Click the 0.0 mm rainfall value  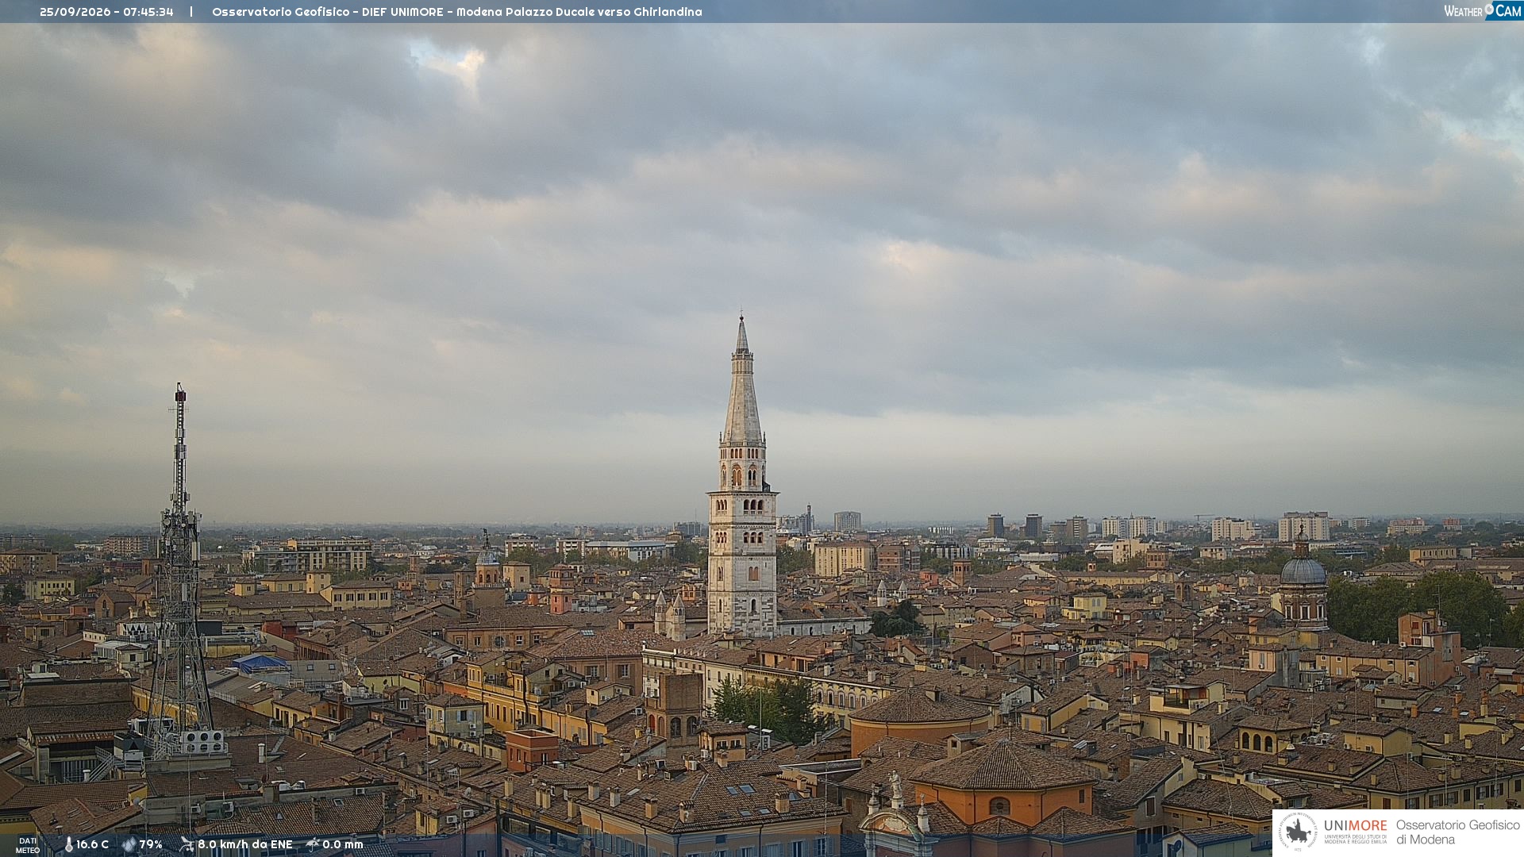click(343, 845)
